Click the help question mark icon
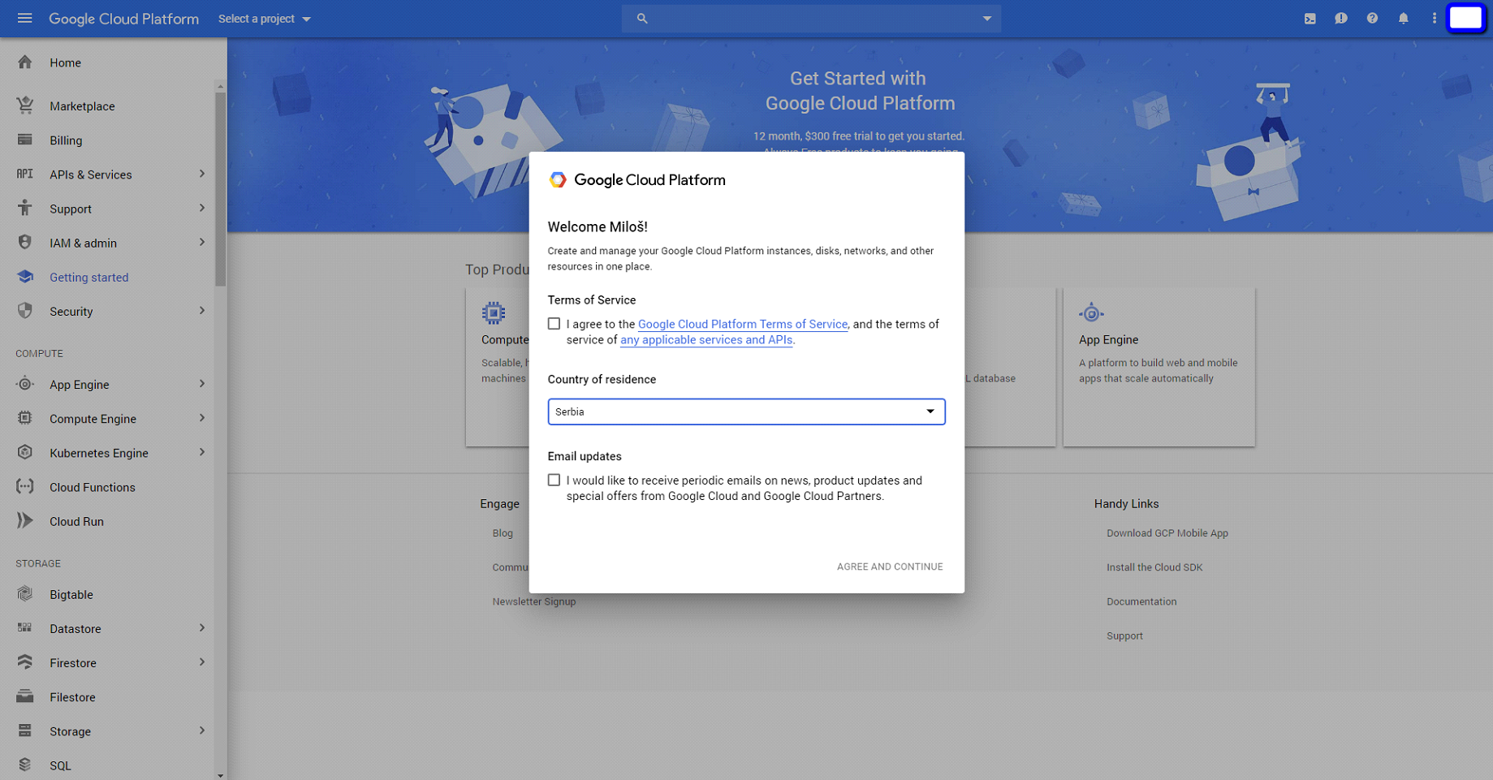 1372,18
